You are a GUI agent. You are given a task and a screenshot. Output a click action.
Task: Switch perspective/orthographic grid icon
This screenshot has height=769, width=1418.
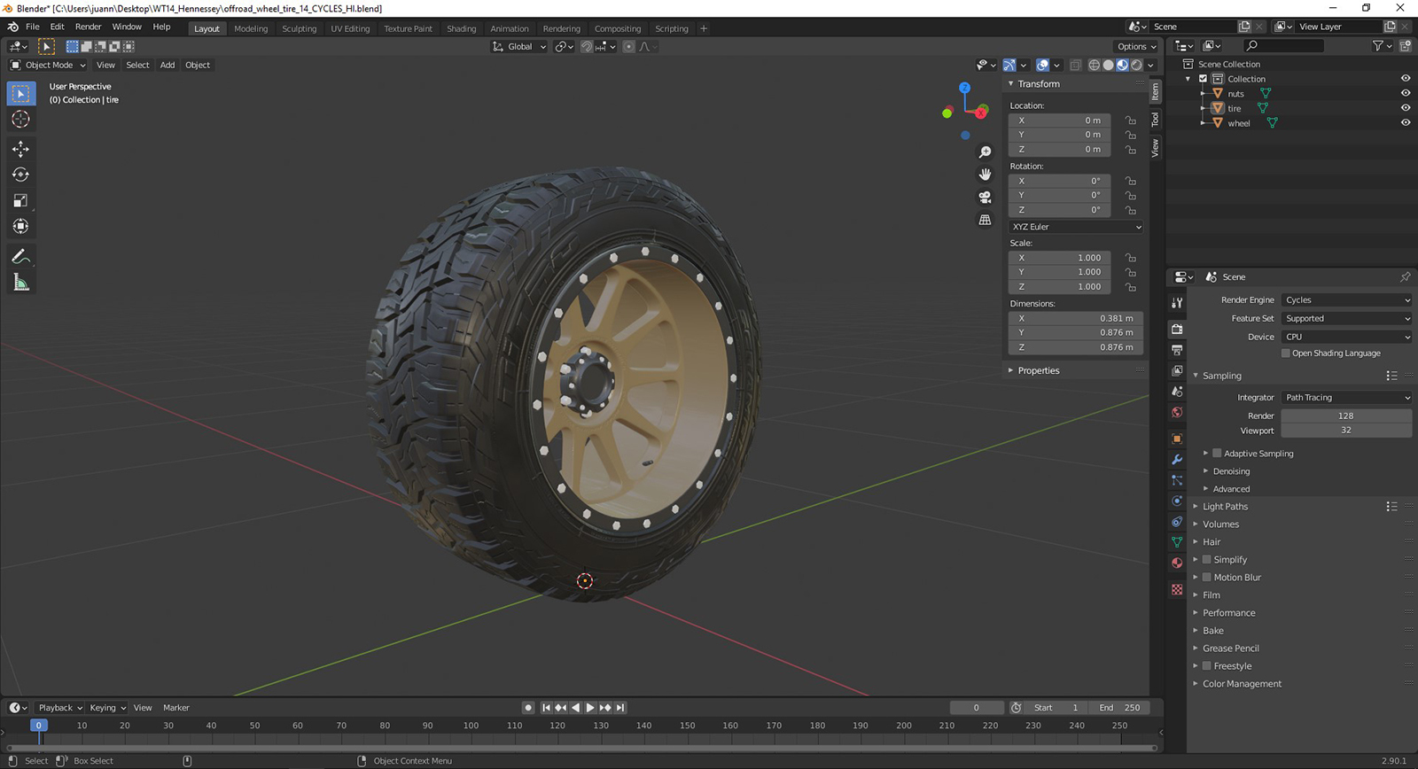(985, 220)
